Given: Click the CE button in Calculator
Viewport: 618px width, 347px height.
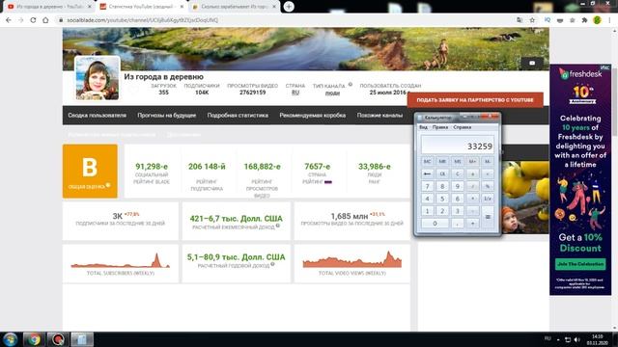Looking at the screenshot, I should click(442, 173).
